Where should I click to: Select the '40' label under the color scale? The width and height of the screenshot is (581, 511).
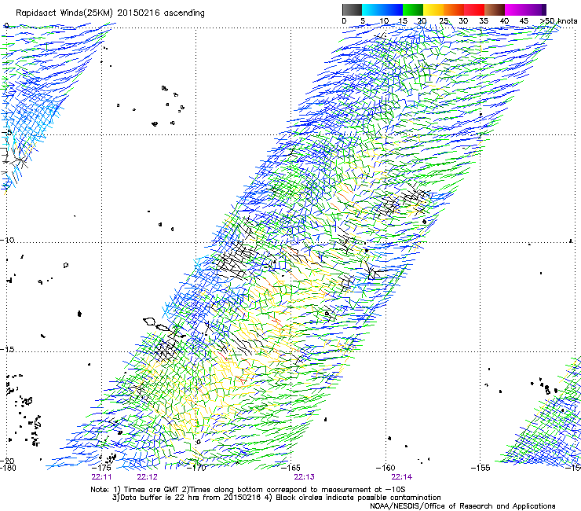[504, 21]
